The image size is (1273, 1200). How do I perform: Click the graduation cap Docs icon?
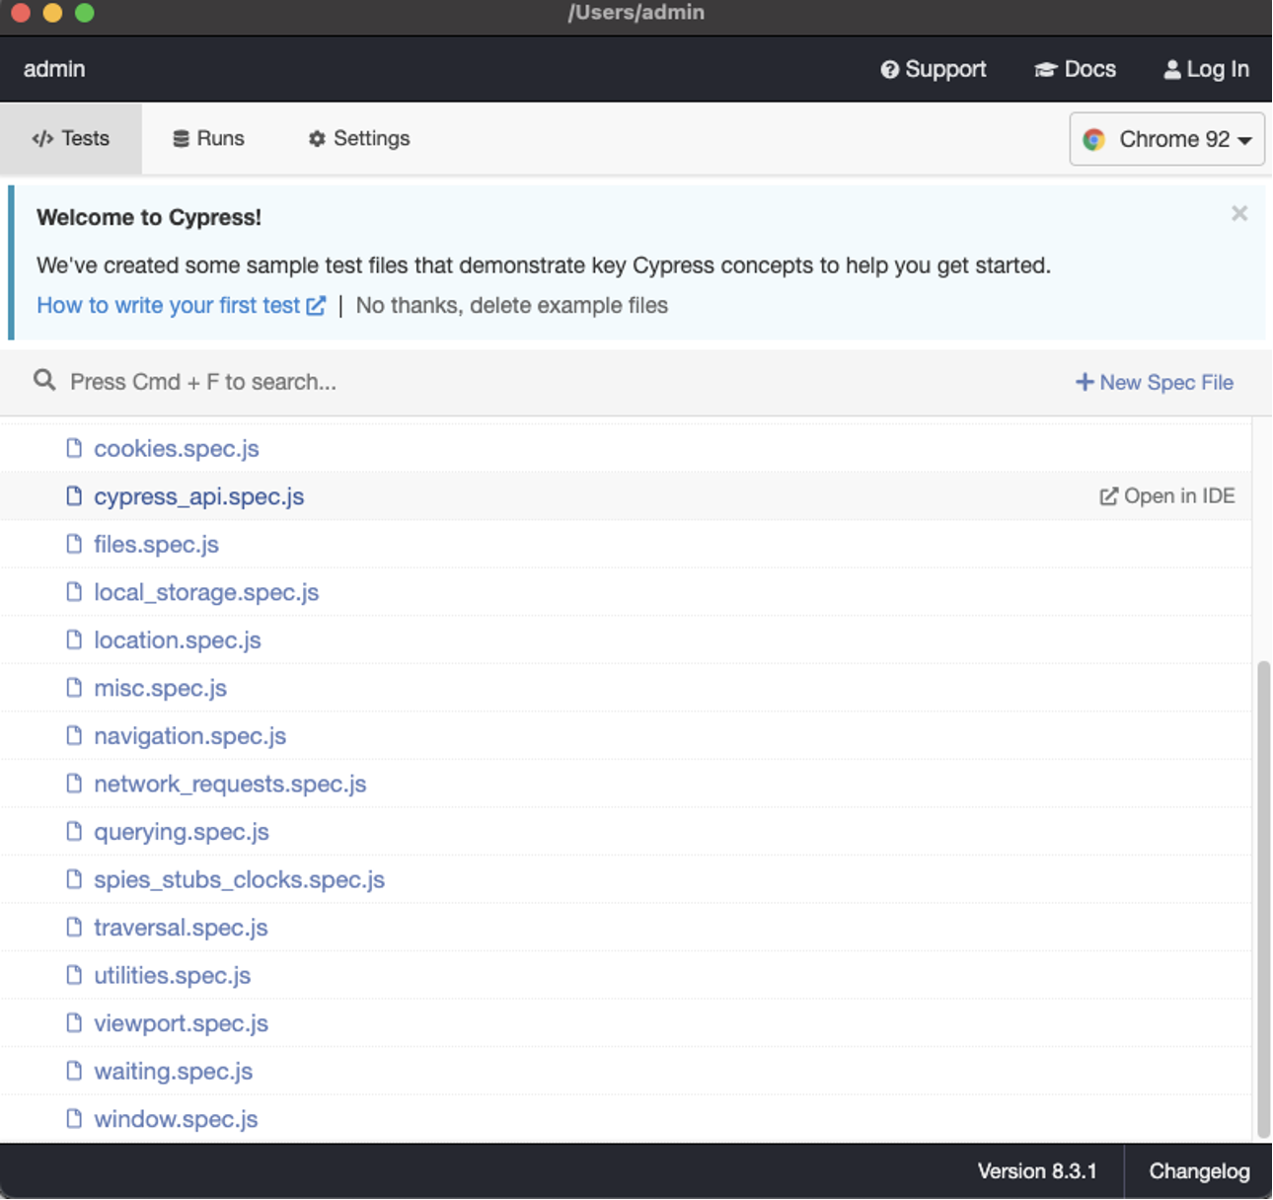tap(1045, 69)
